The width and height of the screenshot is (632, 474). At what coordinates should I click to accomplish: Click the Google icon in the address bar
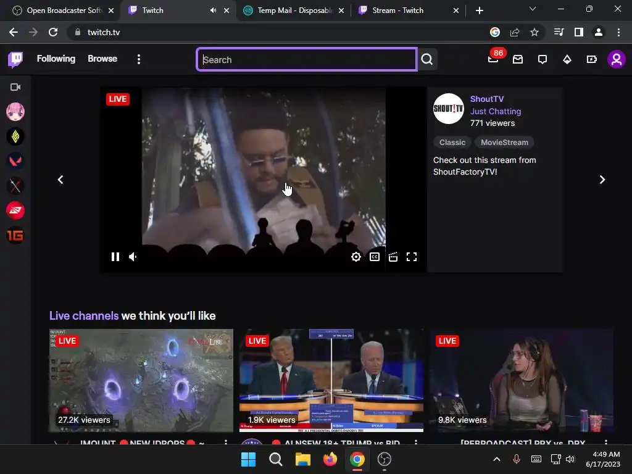pos(495,32)
